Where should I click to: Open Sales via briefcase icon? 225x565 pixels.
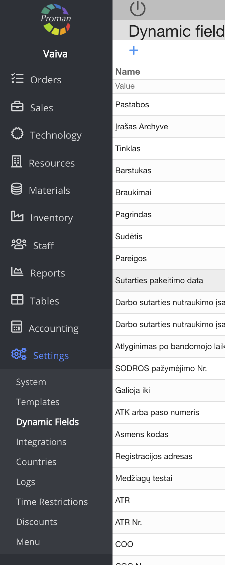pos(17,107)
